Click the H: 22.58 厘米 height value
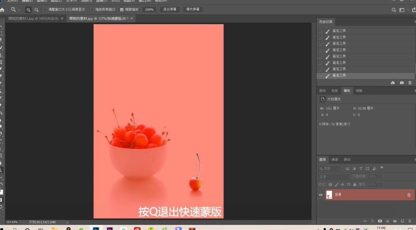The image size is (416, 230). 366,109
